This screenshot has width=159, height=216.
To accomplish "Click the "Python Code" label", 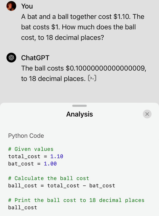I will pos(26,136).
